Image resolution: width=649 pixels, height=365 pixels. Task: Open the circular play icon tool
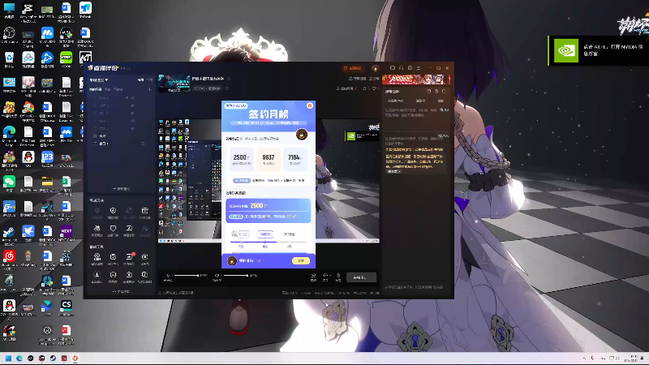[113, 213]
